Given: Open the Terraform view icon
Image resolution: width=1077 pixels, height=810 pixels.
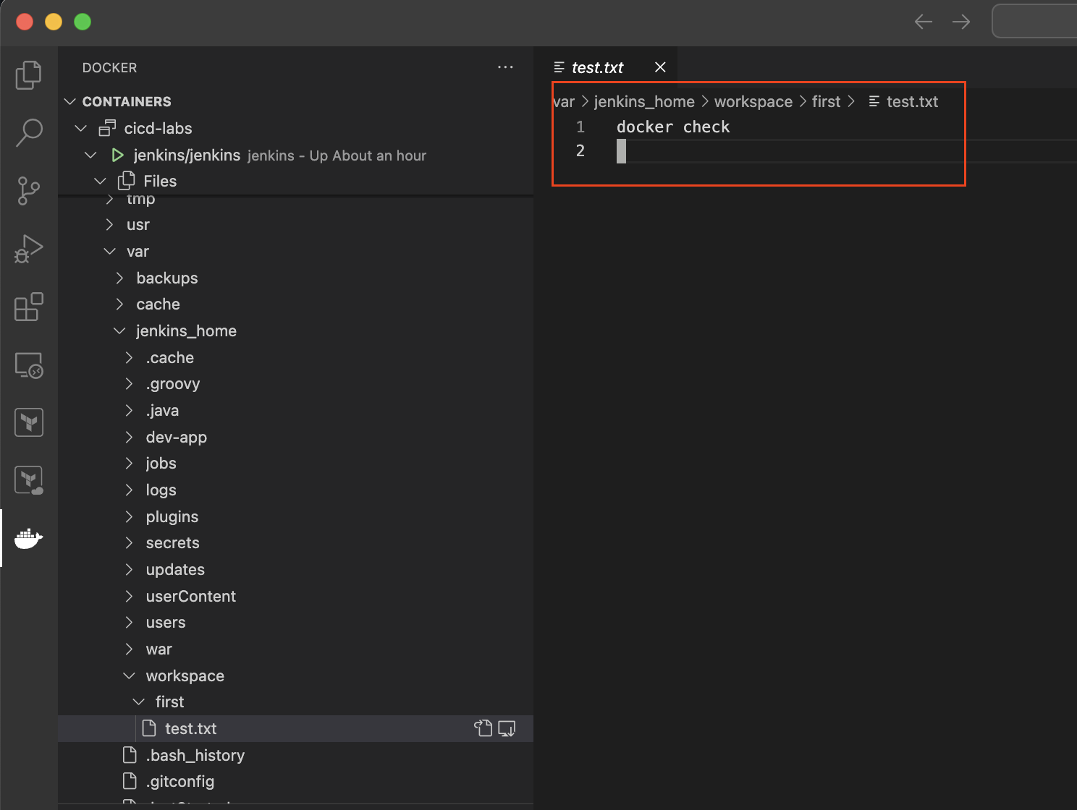Looking at the screenshot, I should 29,422.
